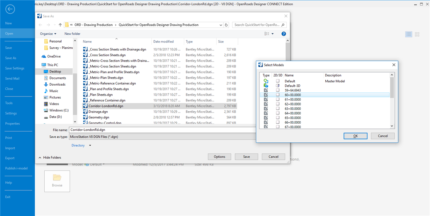Open the blue help icon in Save As
430x216 pixels.
(x=284, y=34)
